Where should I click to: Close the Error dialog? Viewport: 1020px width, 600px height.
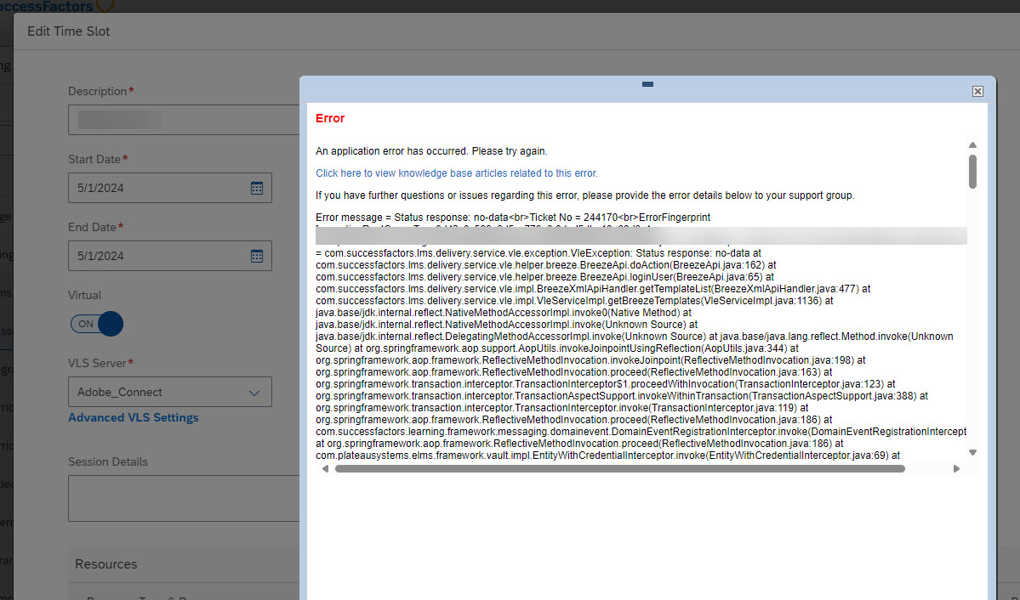pyautogui.click(x=977, y=91)
